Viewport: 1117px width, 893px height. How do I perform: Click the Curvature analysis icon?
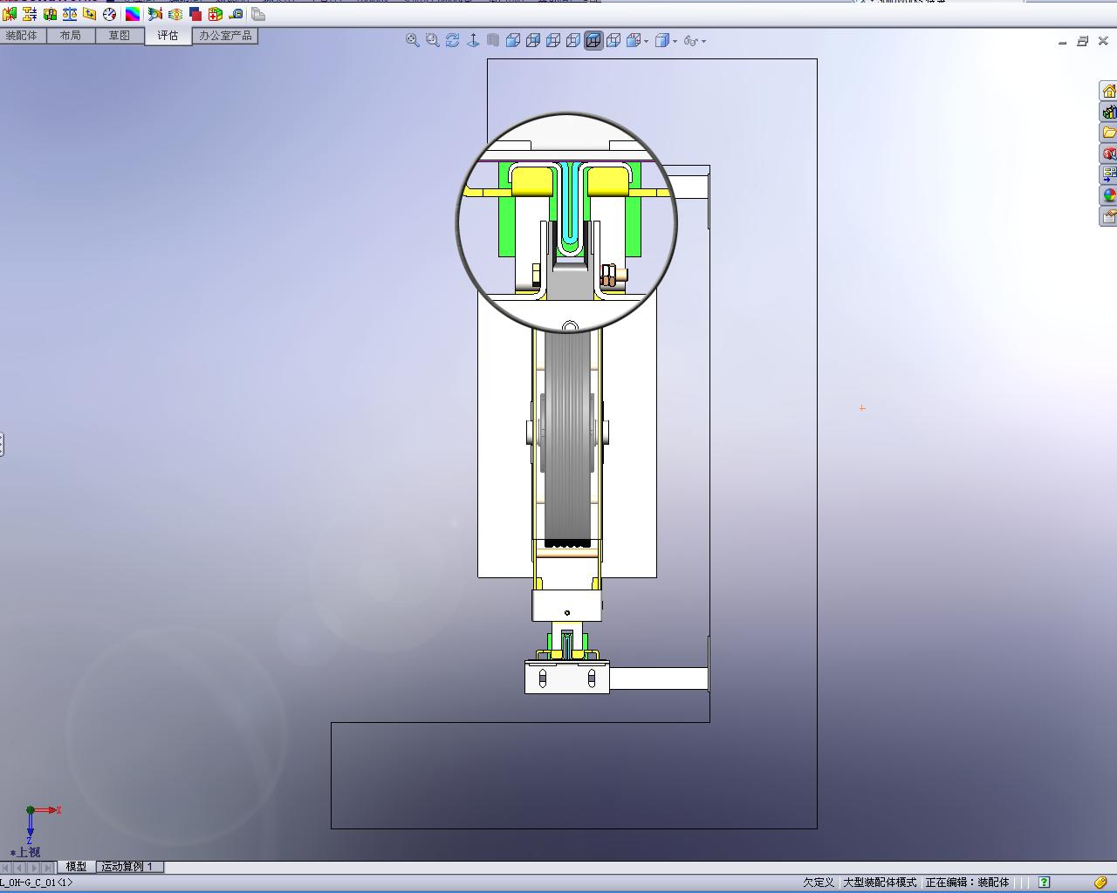[x=155, y=14]
